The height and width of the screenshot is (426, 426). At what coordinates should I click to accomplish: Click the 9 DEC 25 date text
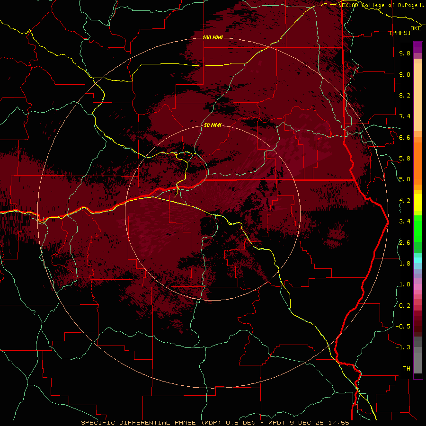click(x=307, y=423)
